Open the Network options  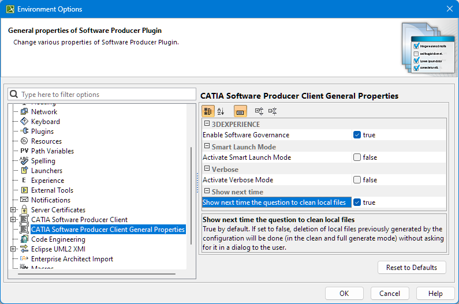point(44,112)
